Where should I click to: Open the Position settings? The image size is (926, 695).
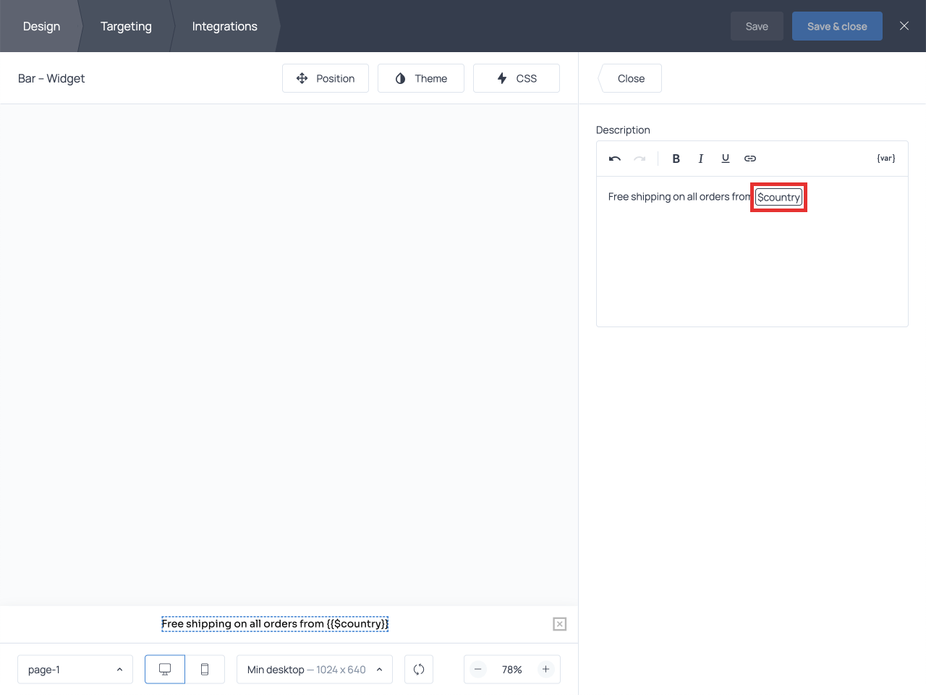pyautogui.click(x=326, y=78)
